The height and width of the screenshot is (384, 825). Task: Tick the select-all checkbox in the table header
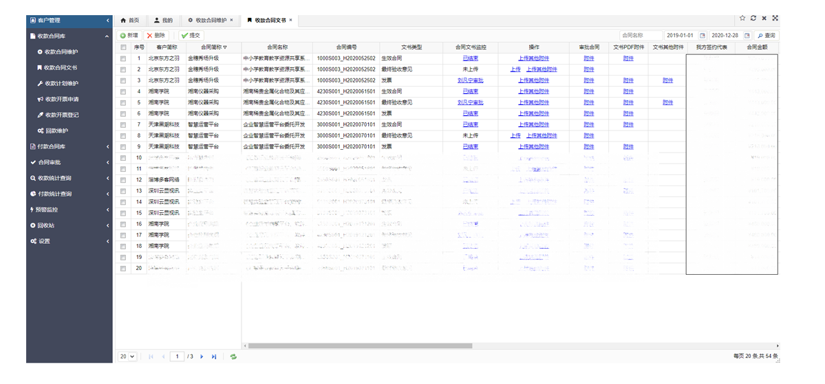tap(123, 47)
